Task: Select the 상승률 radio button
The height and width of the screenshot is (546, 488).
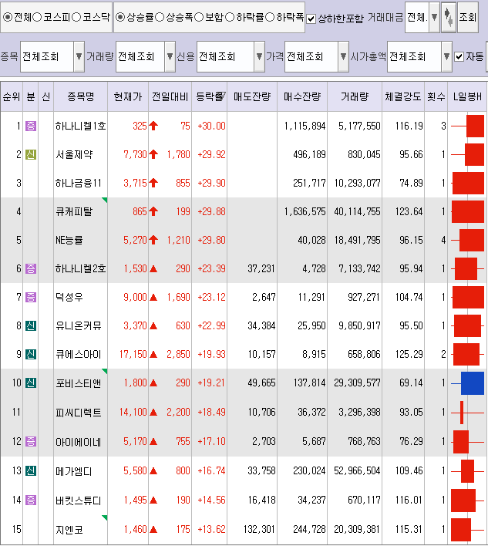Action: 120,17
